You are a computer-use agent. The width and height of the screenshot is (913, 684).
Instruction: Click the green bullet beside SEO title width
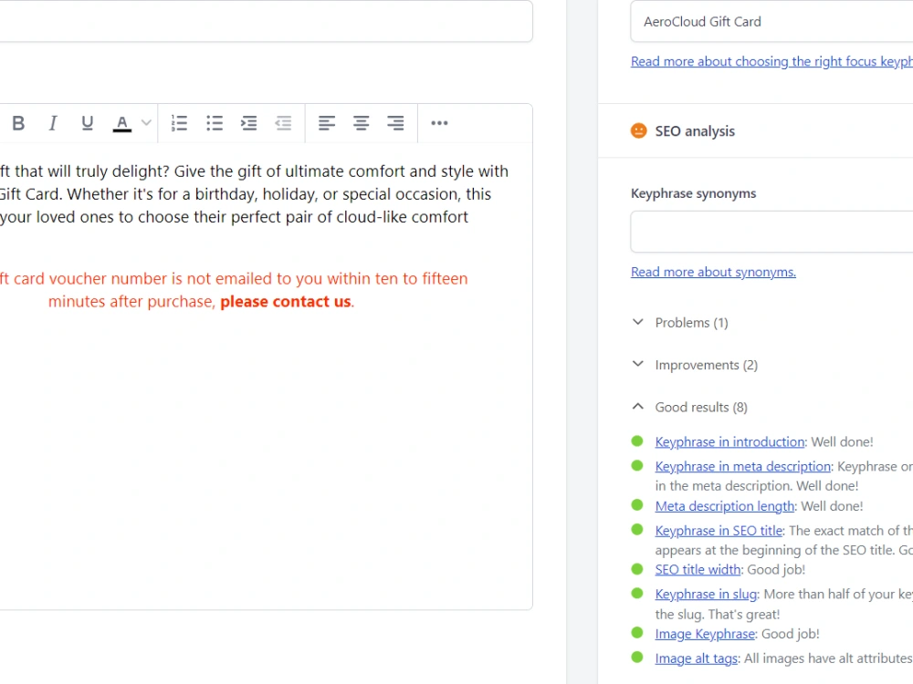(637, 569)
